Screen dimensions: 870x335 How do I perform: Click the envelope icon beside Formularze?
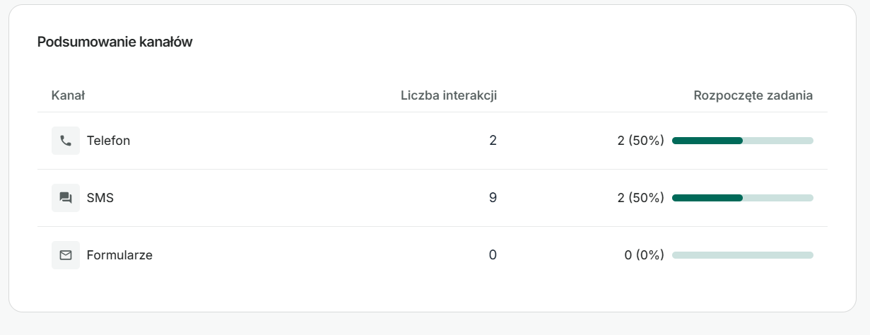66,255
